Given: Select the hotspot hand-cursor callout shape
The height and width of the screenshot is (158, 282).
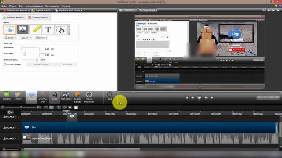Looking at the screenshot, I should coord(61,29).
